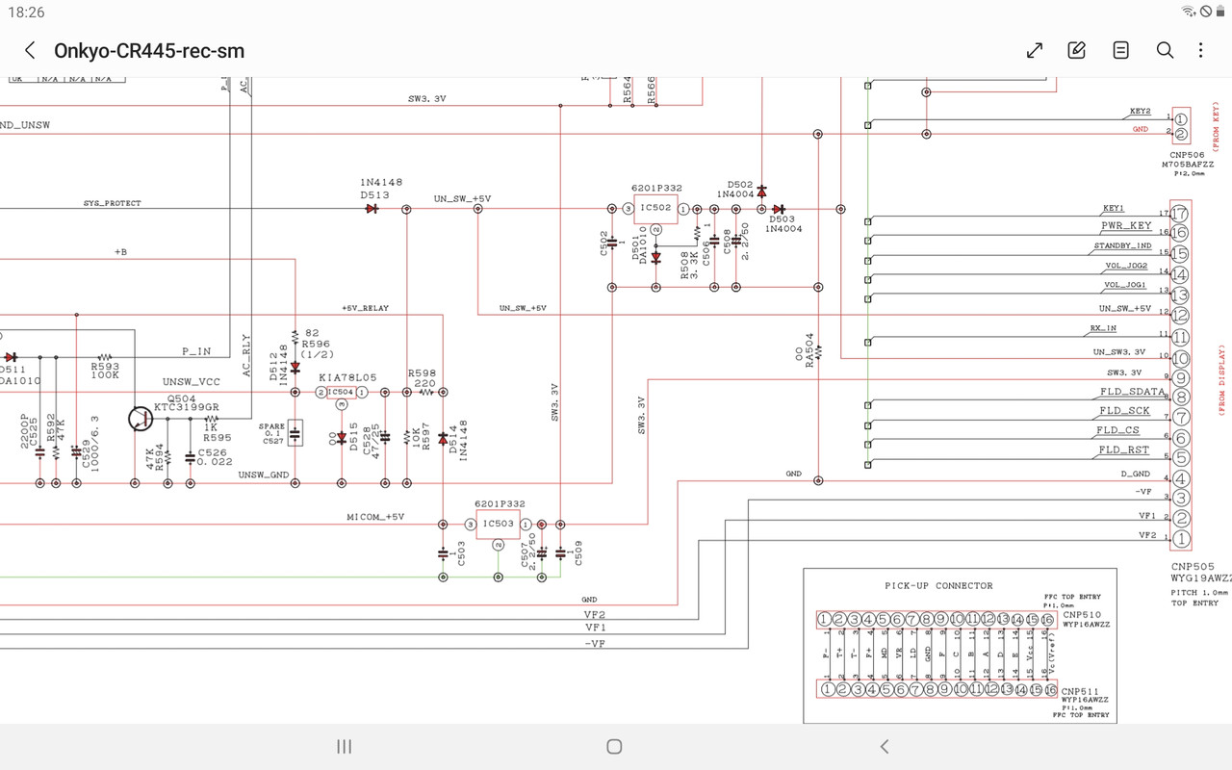Select the KEY2 signal label
The image size is (1232, 770).
click(x=1141, y=112)
